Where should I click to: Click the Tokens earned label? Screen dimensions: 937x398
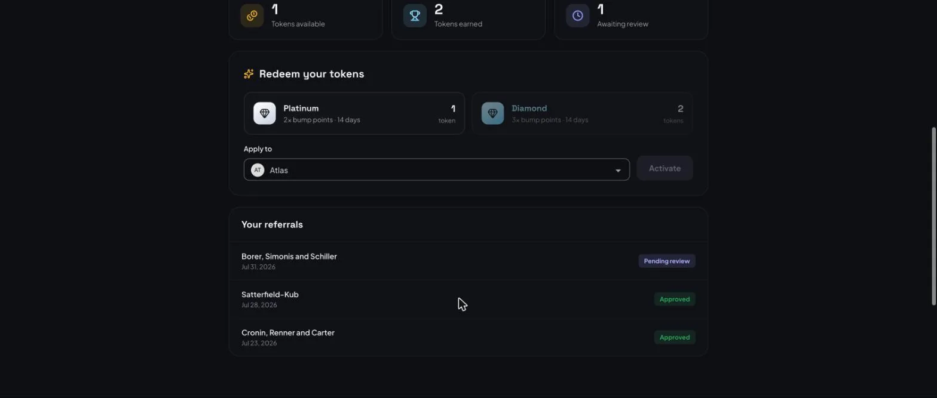(458, 24)
